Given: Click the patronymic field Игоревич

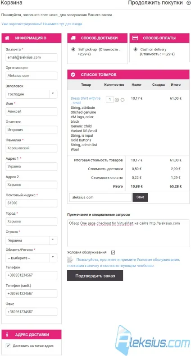Looking at the screenshot, I should tap(31, 130).
